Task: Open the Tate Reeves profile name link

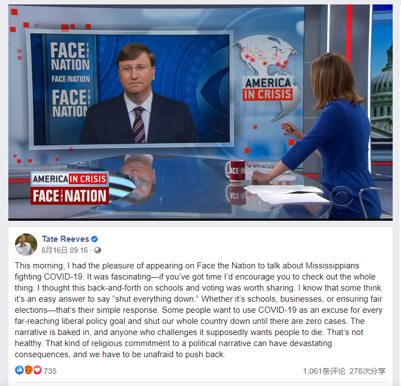Action: (66, 239)
